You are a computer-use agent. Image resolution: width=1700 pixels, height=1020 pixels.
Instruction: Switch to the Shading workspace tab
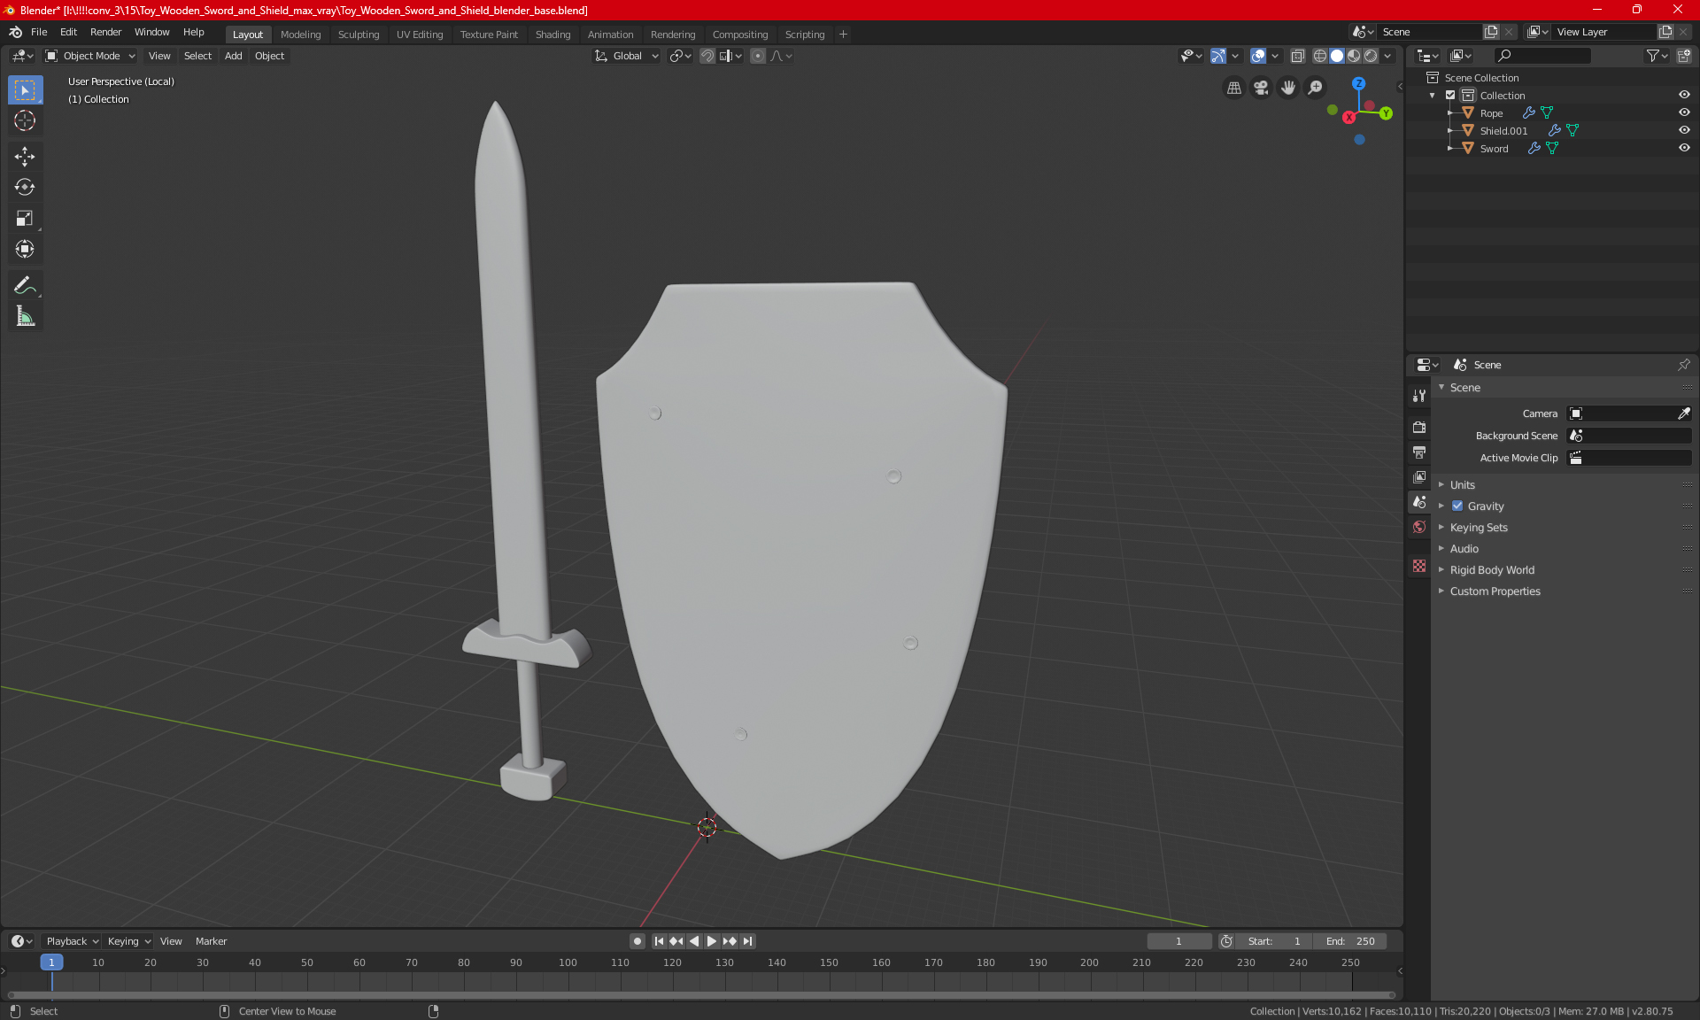click(x=552, y=35)
